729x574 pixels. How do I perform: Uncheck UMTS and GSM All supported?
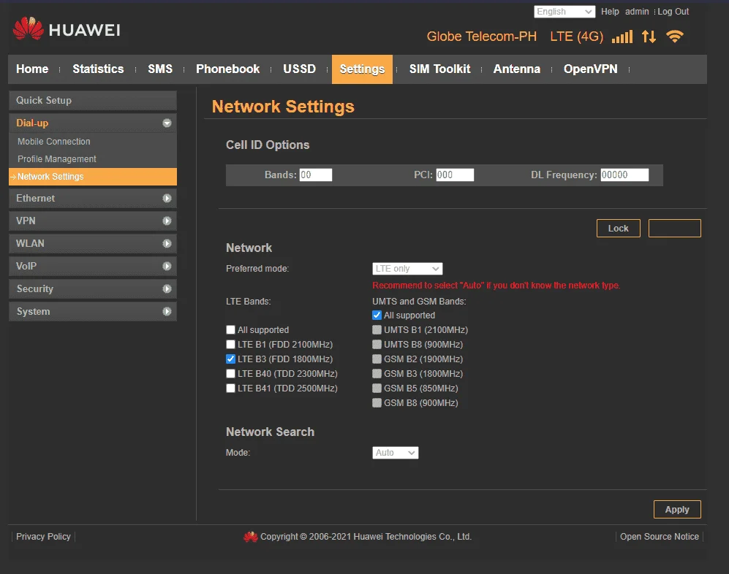tap(377, 315)
